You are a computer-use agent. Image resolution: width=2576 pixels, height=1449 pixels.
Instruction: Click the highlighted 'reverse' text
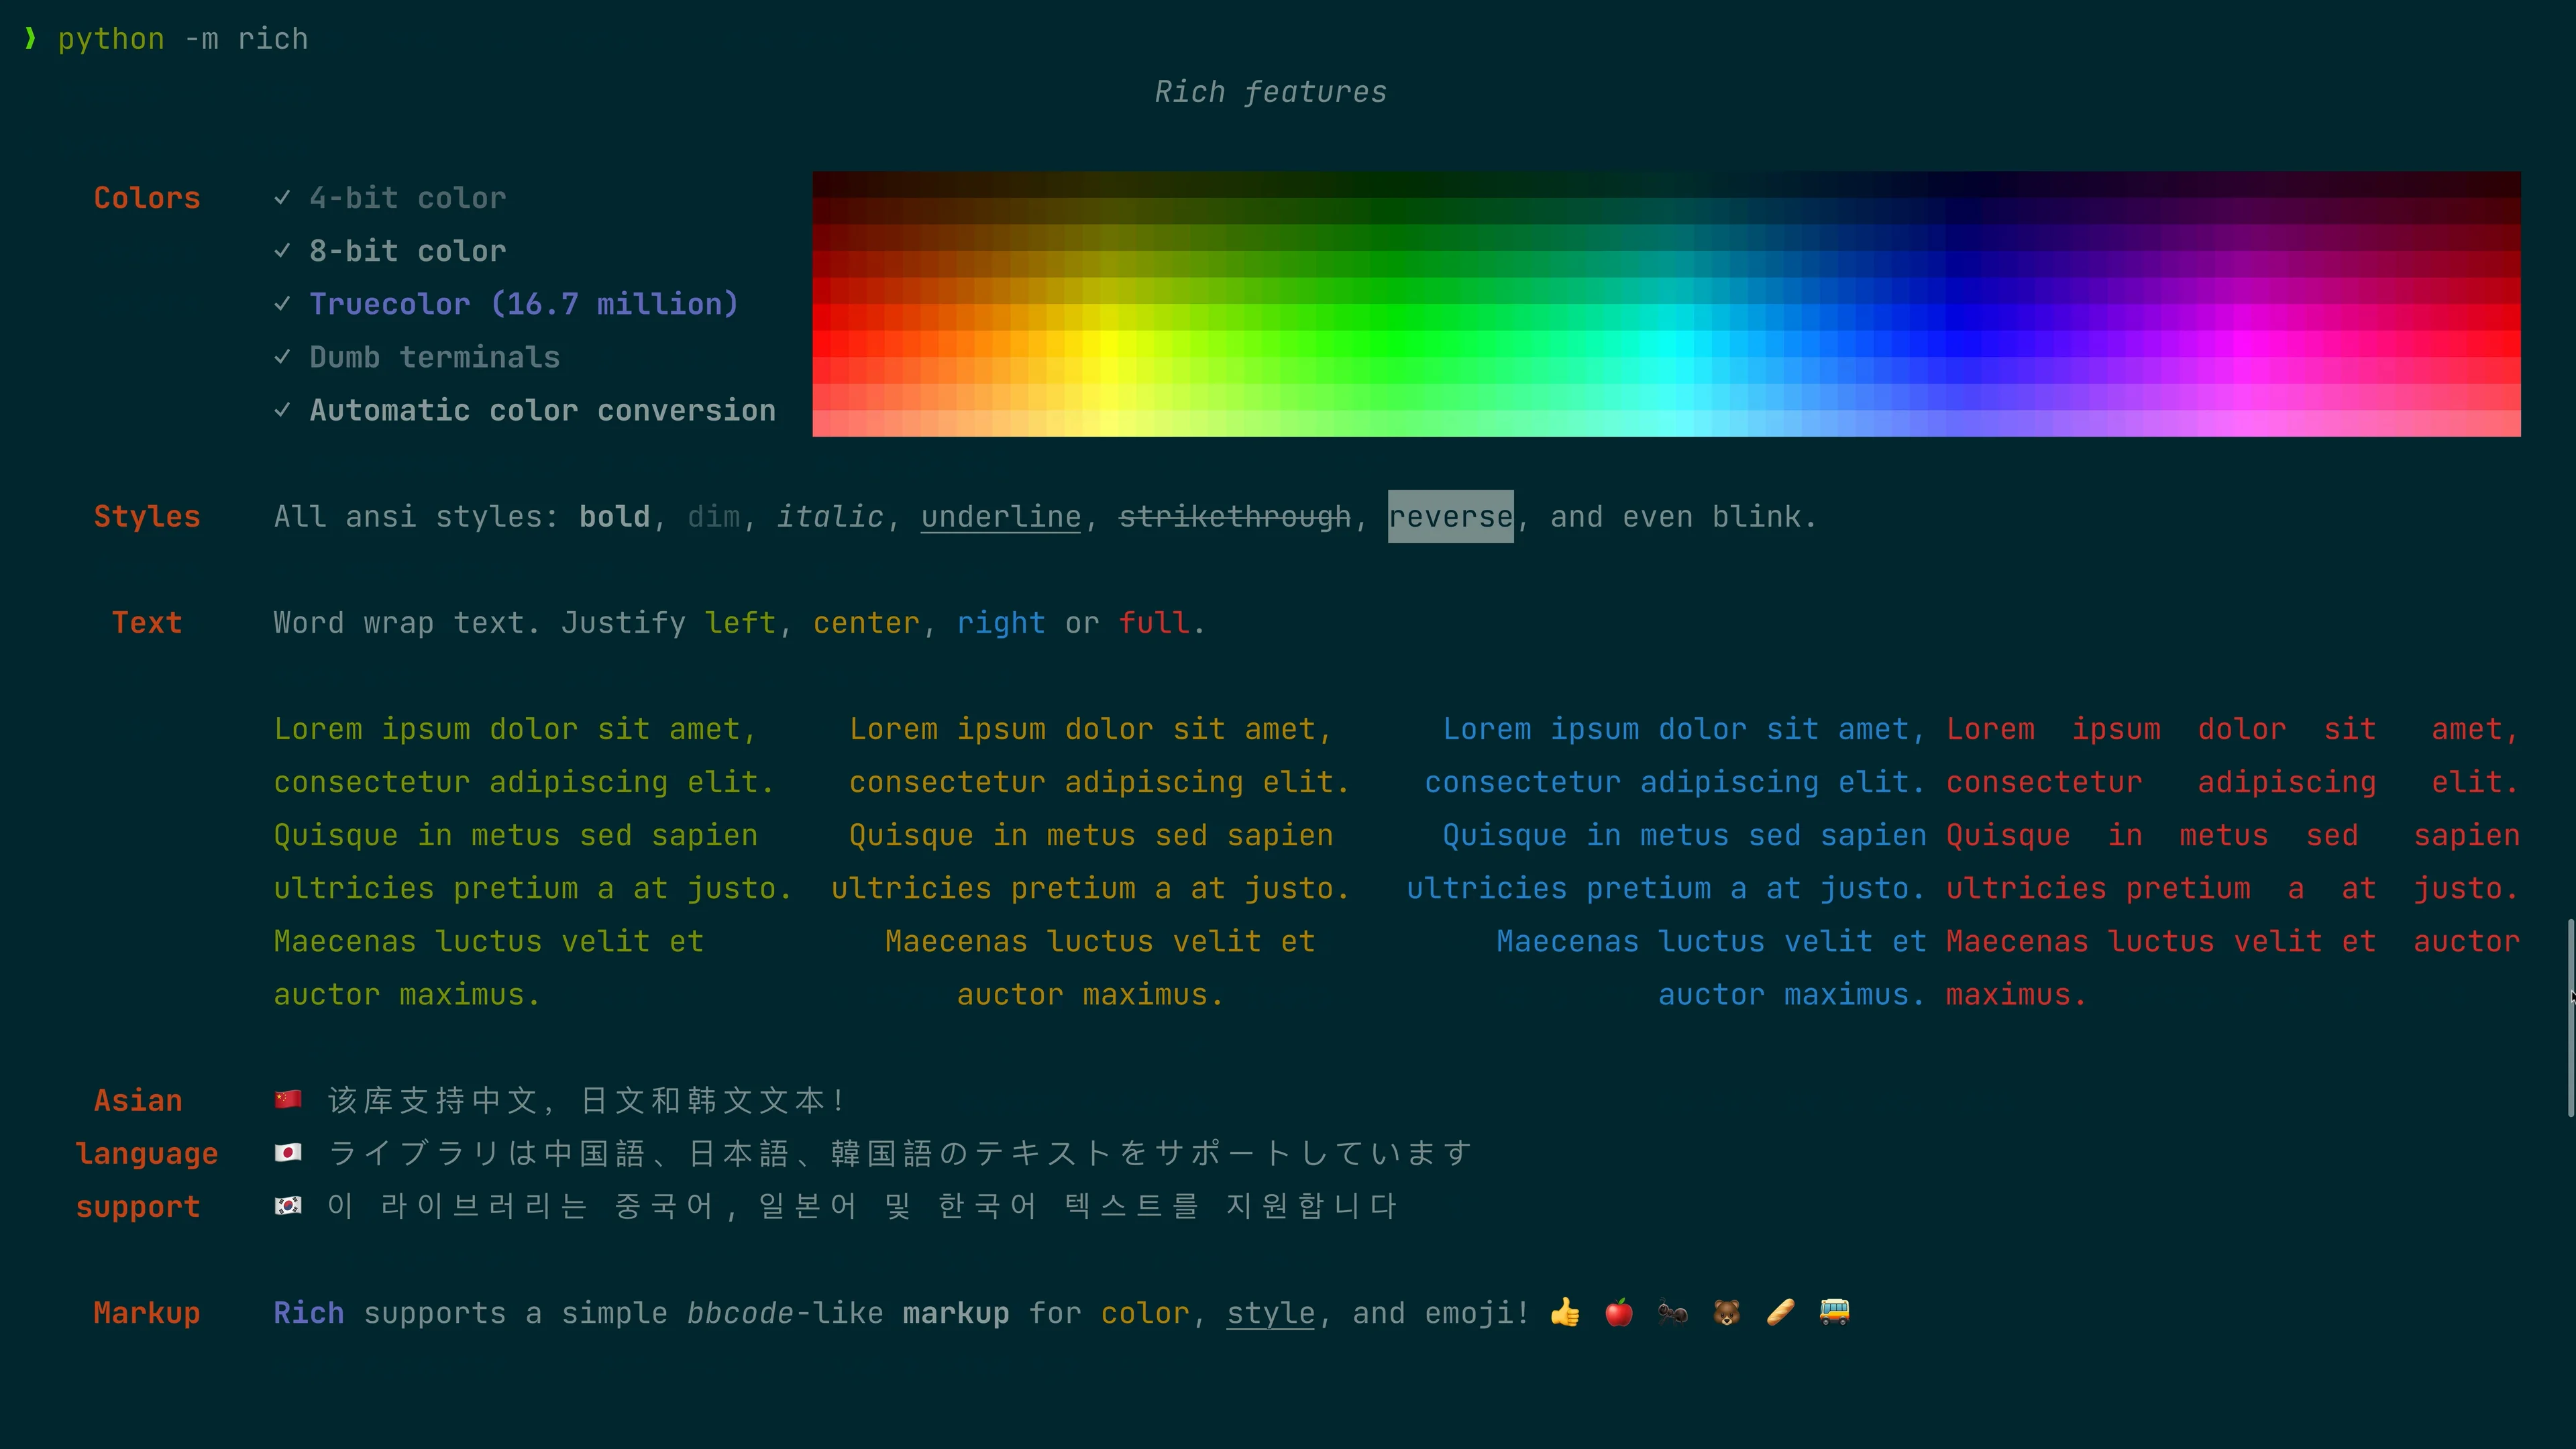pos(1450,517)
